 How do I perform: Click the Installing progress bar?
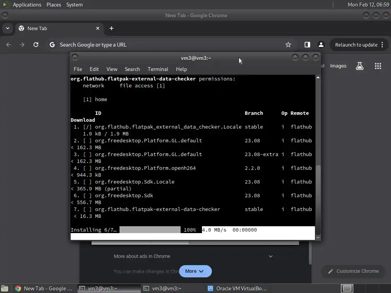(150, 230)
